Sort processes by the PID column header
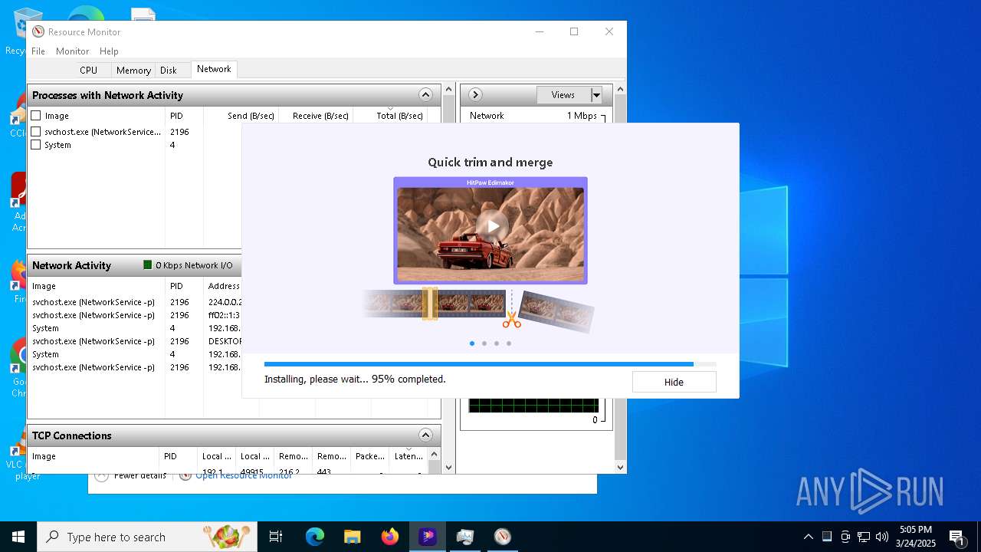The image size is (981, 552). (184, 116)
